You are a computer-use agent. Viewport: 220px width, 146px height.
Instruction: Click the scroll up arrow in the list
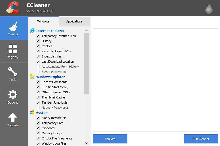(x=86, y=30)
